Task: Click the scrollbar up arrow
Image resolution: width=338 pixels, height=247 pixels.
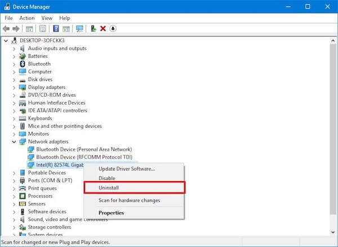Action: (x=333, y=41)
